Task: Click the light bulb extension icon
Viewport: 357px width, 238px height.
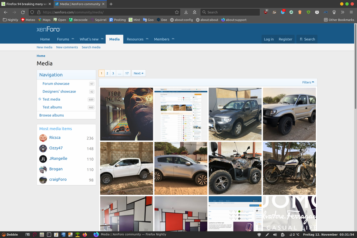Action: point(334,12)
